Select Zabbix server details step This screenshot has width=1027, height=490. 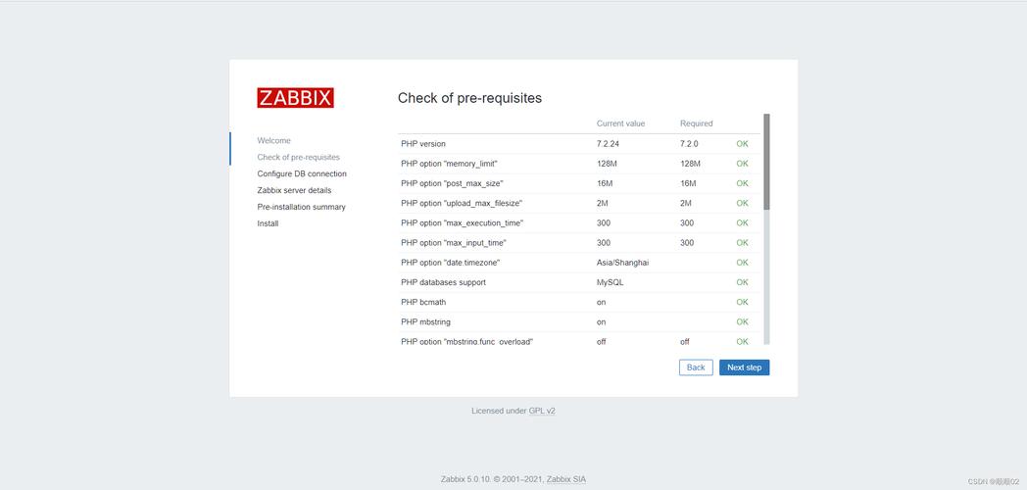point(294,191)
